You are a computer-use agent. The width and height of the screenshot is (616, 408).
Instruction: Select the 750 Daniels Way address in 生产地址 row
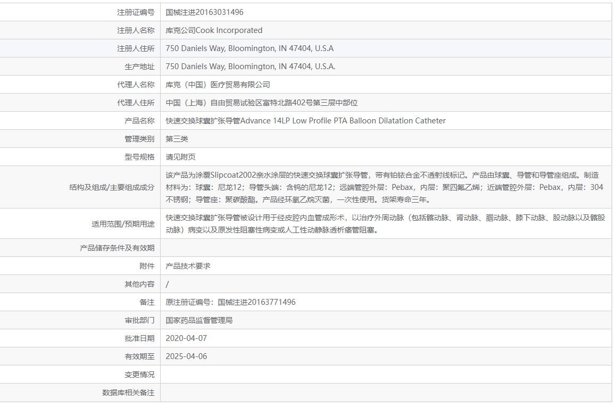coord(250,66)
